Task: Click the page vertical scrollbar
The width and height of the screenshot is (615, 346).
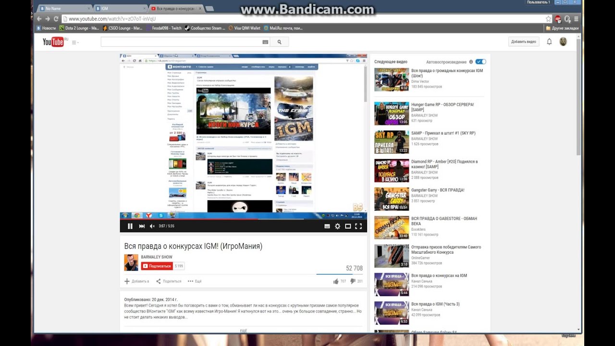Action: tap(578, 96)
